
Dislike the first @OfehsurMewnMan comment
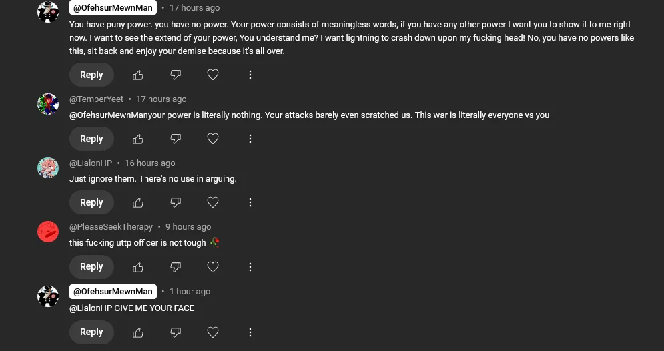click(x=176, y=75)
